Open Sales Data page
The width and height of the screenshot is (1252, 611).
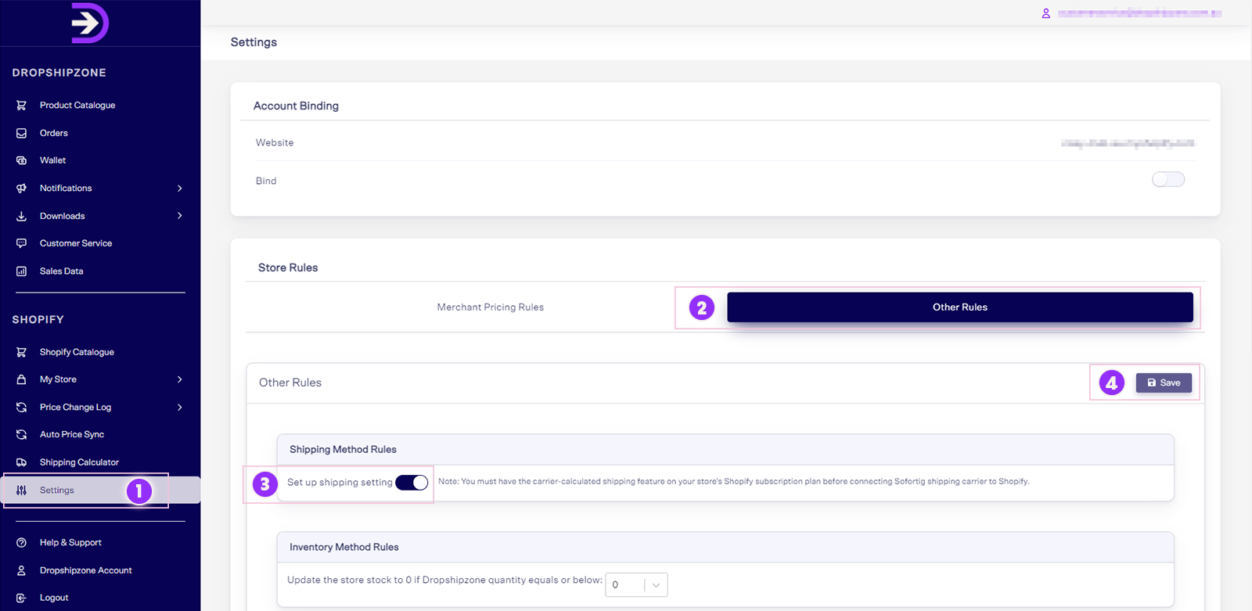62,271
